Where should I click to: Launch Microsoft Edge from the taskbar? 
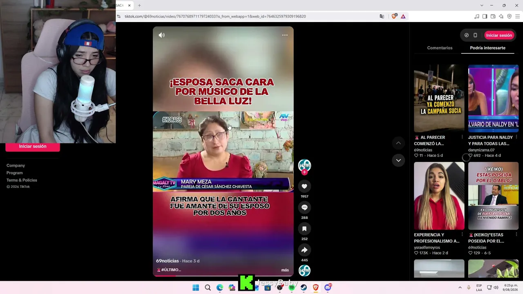click(x=220, y=287)
